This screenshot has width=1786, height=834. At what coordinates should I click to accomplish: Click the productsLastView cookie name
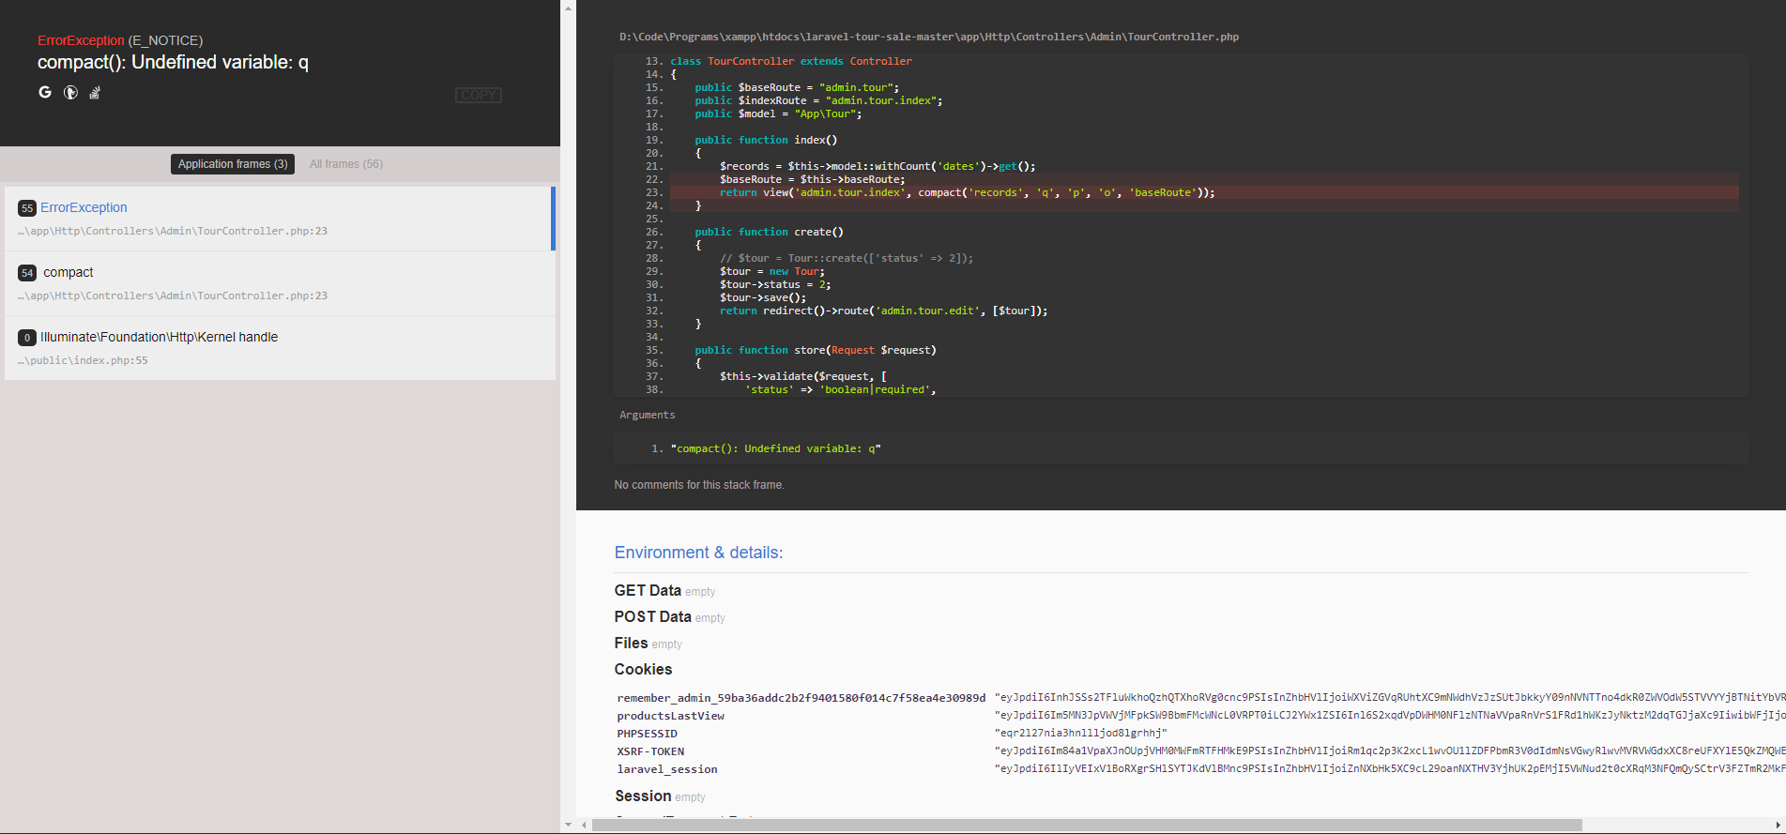point(671,716)
